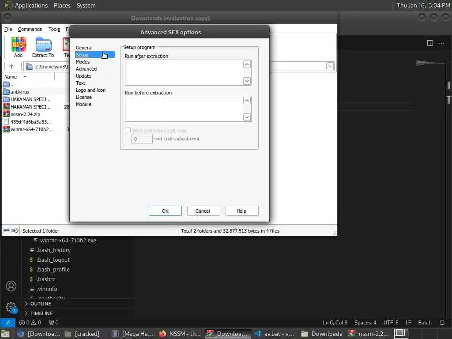Expand the OUTLINE section in VS Code
Screen dimensions: 452x339
pyautogui.click(x=41, y=304)
